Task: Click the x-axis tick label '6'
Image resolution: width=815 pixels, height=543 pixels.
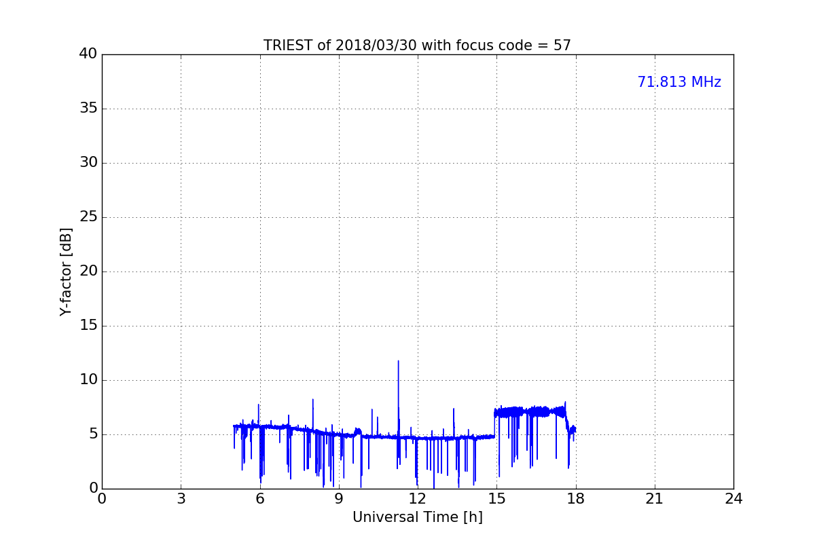Action: click(259, 499)
